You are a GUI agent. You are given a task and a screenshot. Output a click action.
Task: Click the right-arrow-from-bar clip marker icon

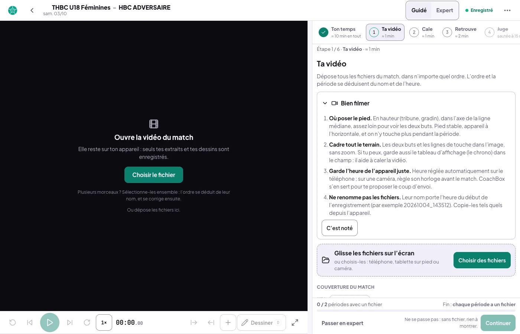(x=194, y=322)
